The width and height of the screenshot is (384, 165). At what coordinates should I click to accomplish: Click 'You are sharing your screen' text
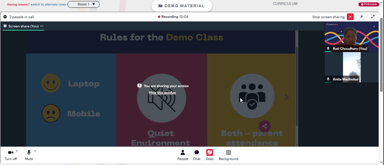coord(166,86)
